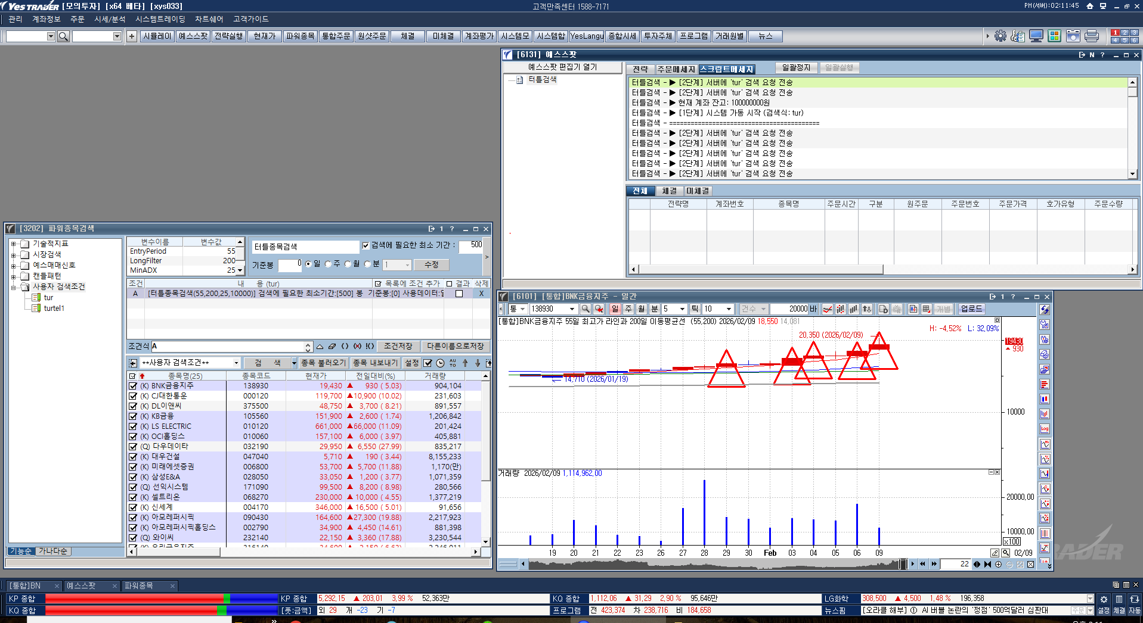Click the 조건저장 button

coord(398,346)
